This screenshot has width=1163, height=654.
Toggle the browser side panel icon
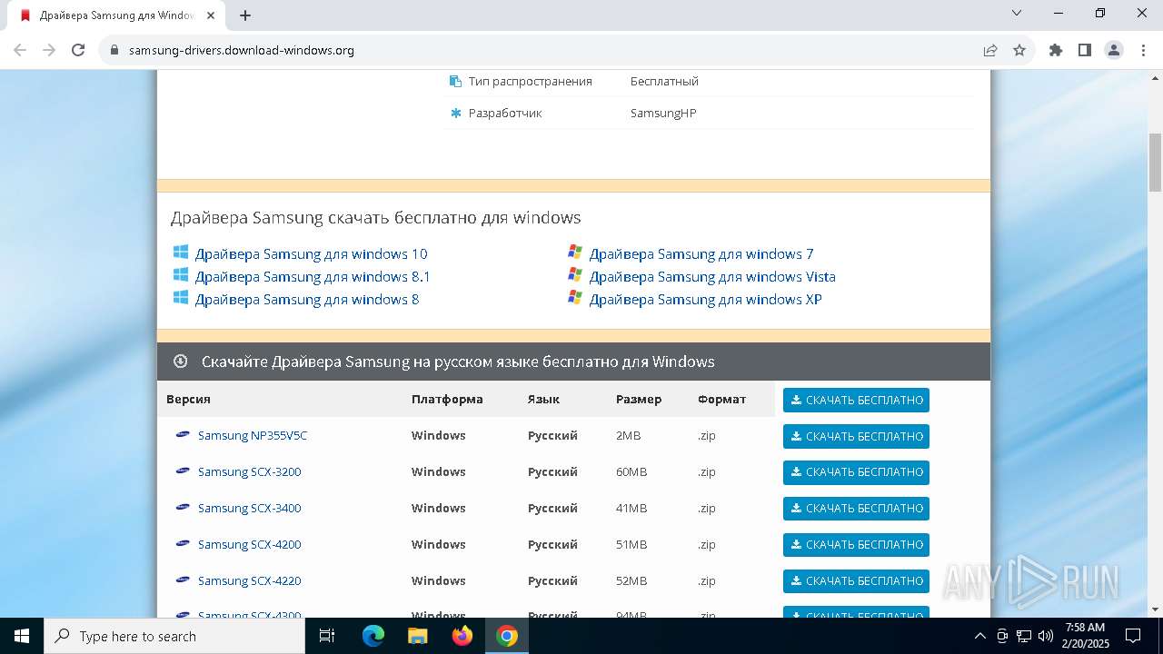coord(1085,50)
